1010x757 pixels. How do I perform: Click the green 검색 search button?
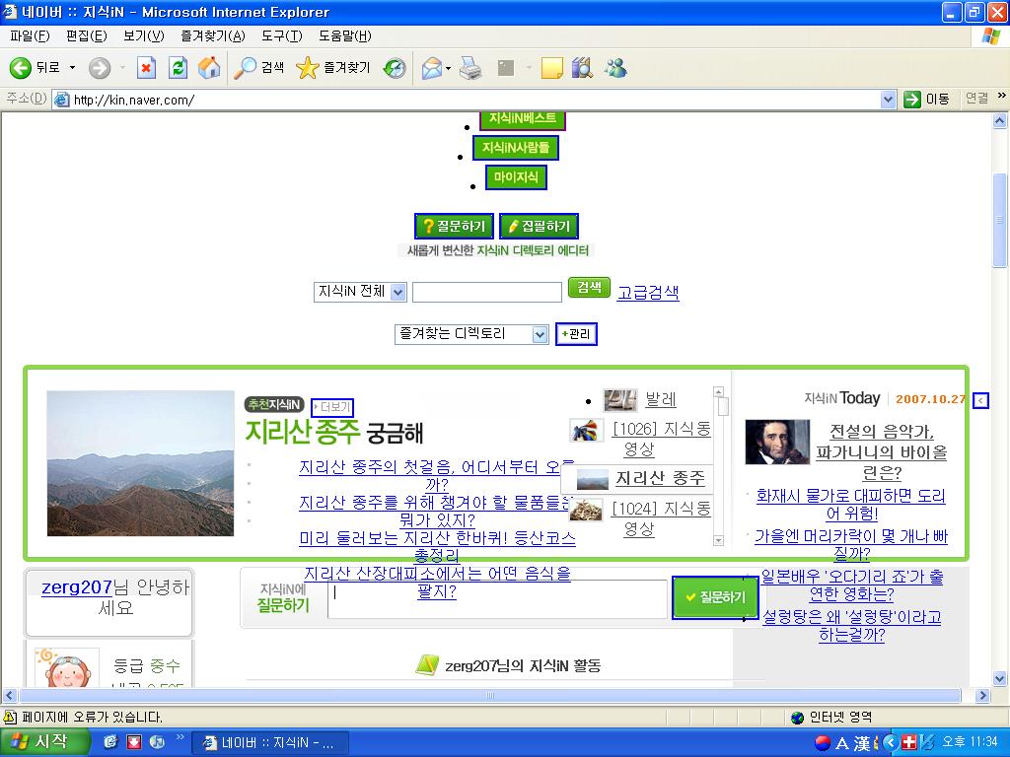point(589,288)
